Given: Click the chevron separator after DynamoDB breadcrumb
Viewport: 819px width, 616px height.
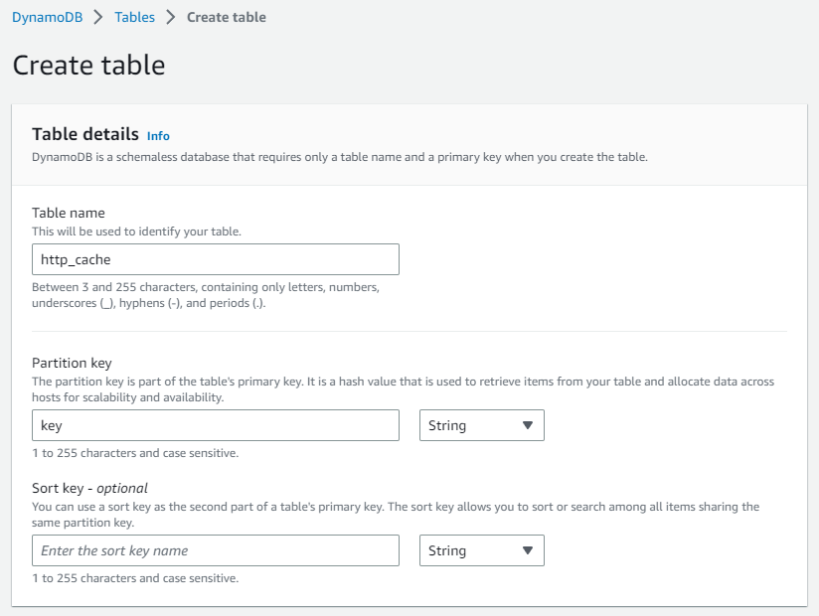Looking at the screenshot, I should 98,17.
